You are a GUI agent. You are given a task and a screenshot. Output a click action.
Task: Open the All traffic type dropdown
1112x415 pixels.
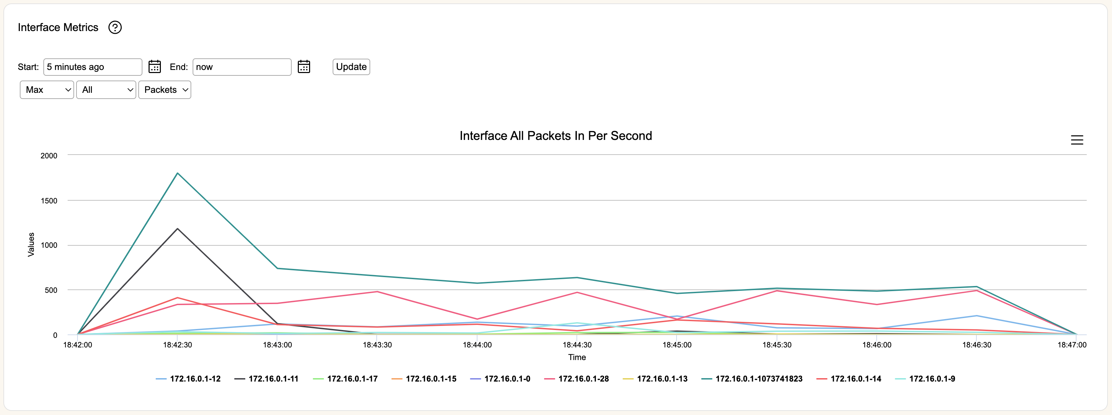[106, 90]
